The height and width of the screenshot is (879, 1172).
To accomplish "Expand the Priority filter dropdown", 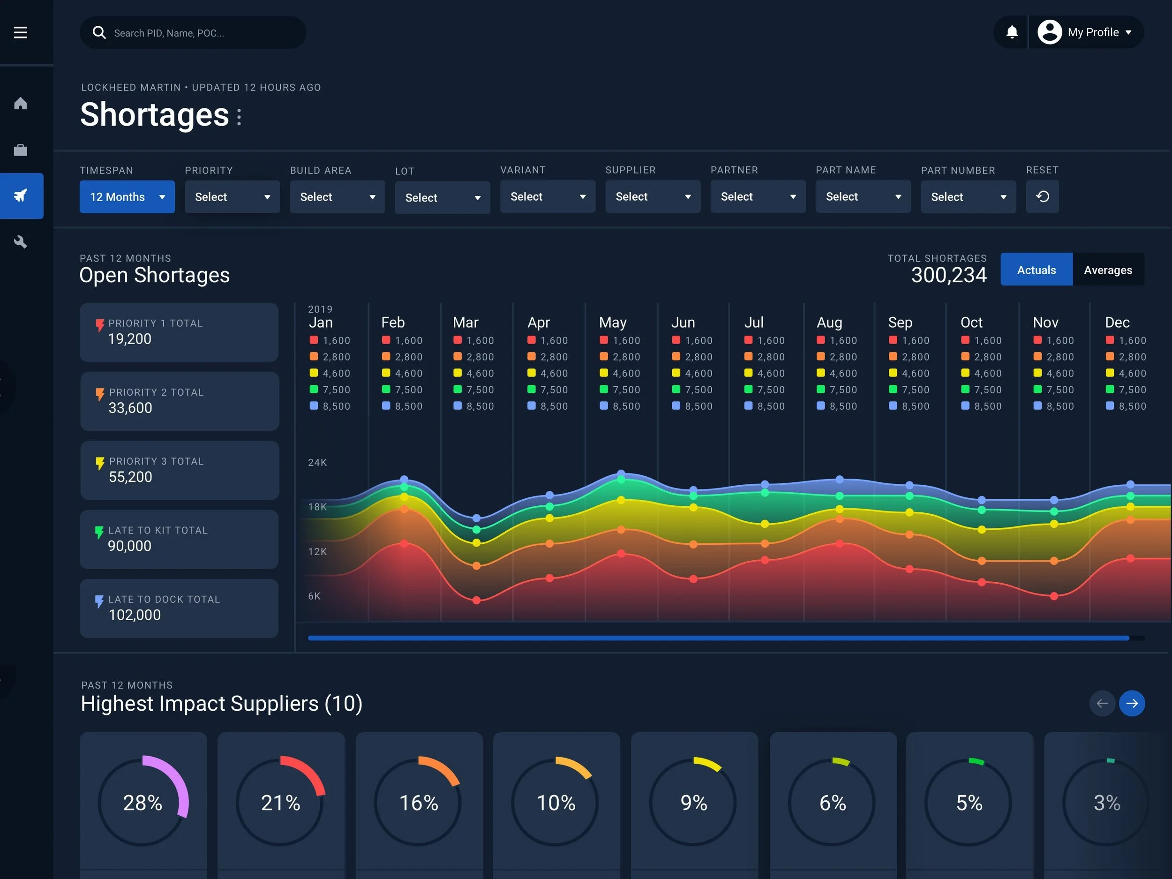I will coord(232,196).
